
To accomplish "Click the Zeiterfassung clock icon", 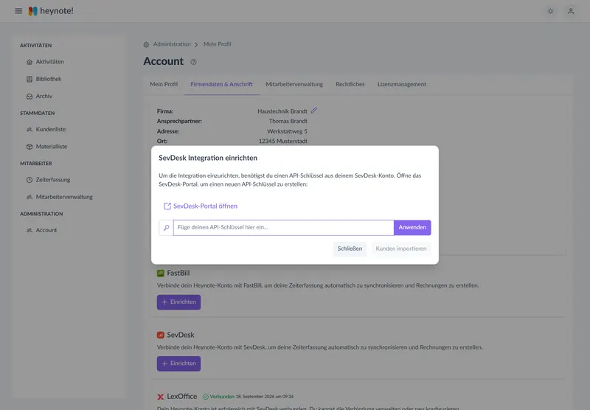I will (29, 180).
